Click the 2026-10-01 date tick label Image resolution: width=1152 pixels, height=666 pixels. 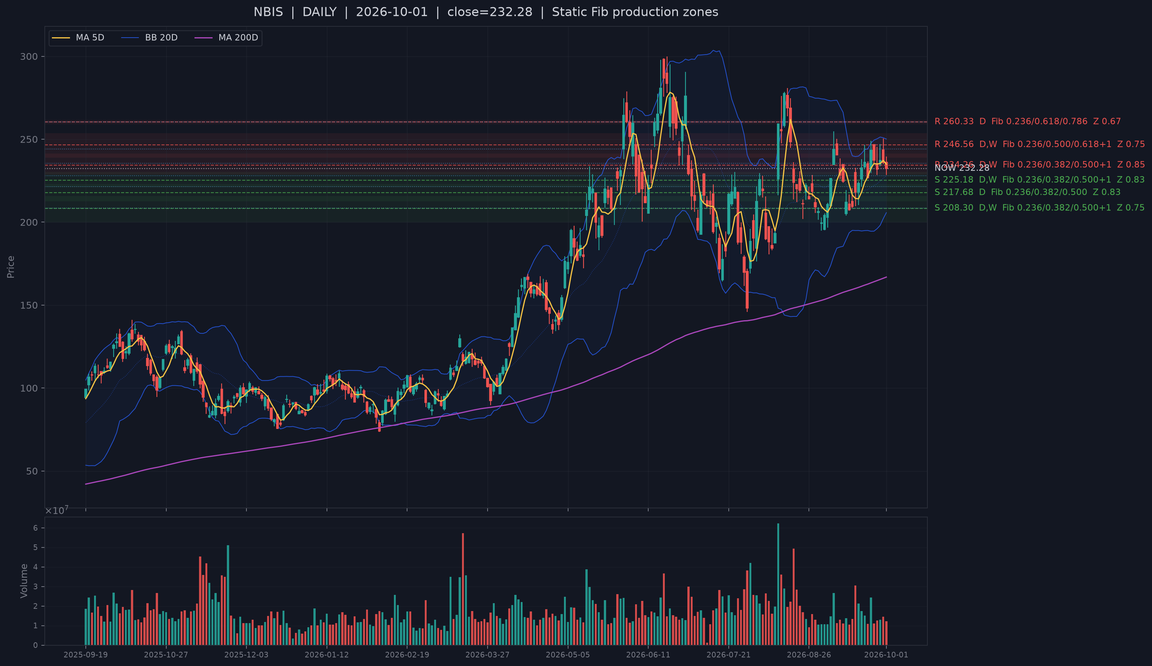coord(886,655)
